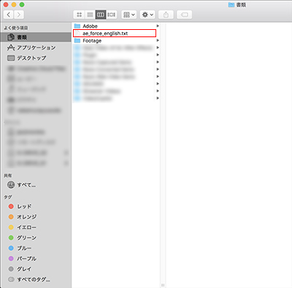The width and height of the screenshot is (292, 288).
Task: Click the blue tag dot
Action: click(11, 248)
